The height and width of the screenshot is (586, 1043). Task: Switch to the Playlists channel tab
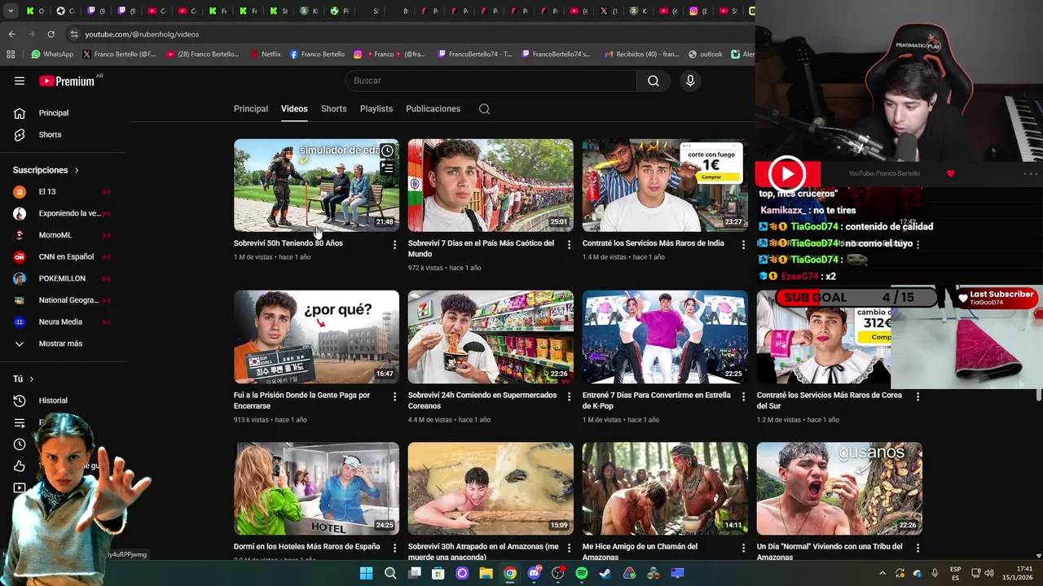pos(376,109)
